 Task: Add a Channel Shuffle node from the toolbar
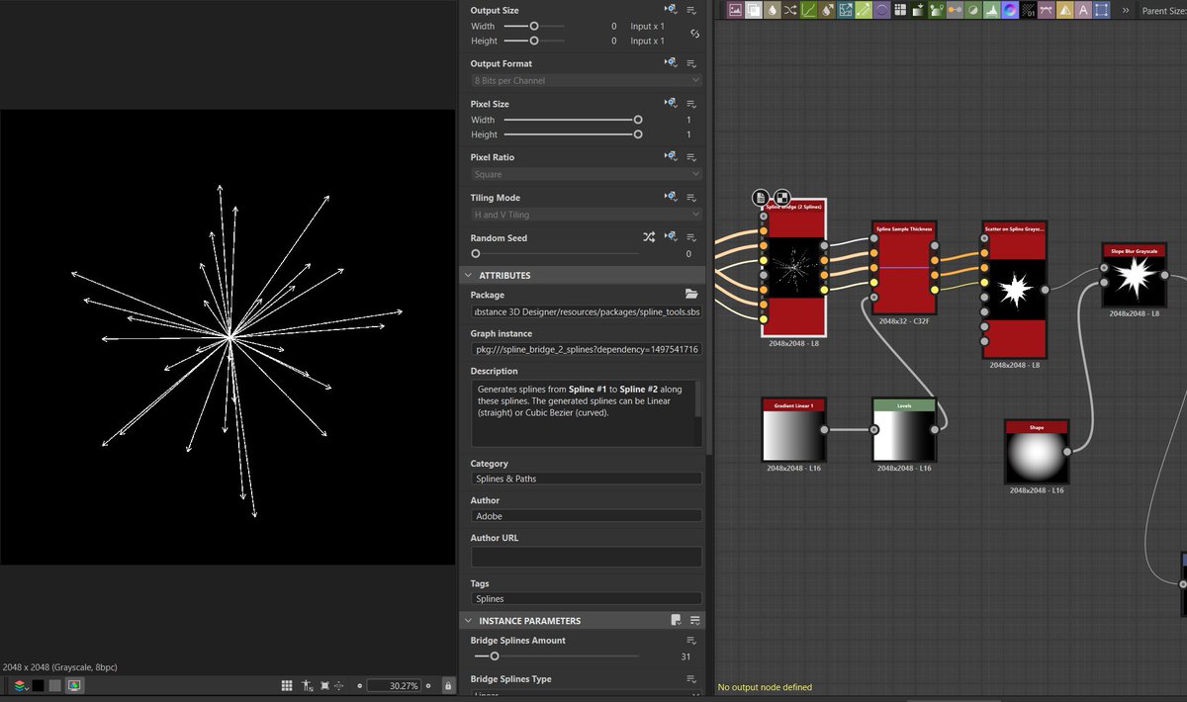(791, 10)
